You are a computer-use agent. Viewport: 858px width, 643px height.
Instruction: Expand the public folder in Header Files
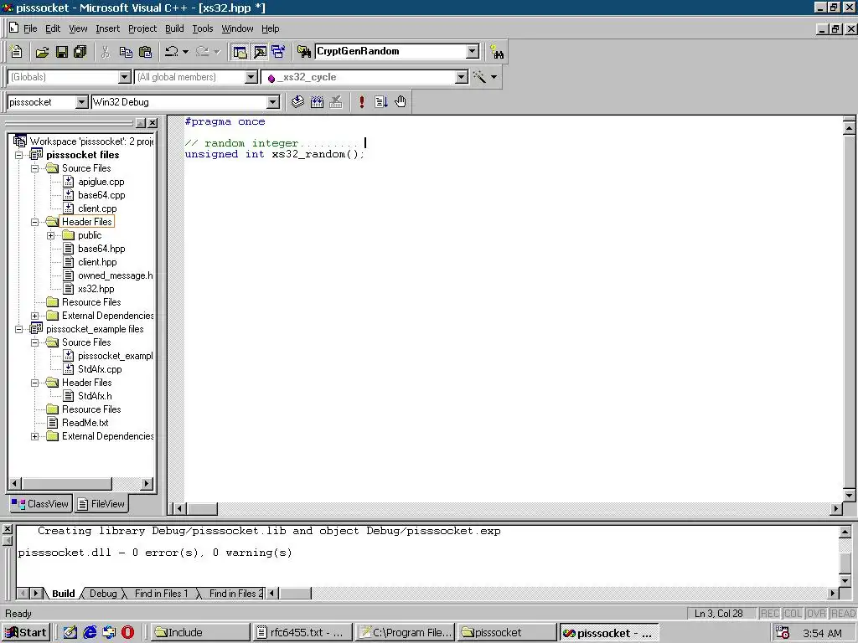(51, 235)
